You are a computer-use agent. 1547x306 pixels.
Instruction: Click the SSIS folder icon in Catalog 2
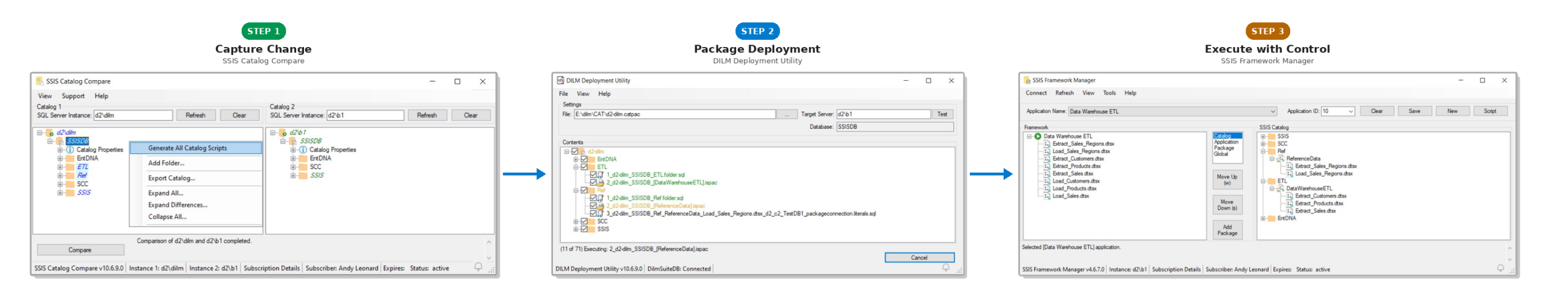pyautogui.click(x=303, y=175)
